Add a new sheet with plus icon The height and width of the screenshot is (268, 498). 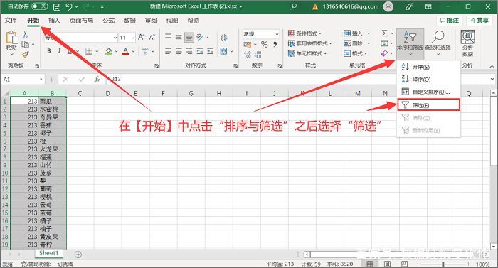[x=78, y=254]
